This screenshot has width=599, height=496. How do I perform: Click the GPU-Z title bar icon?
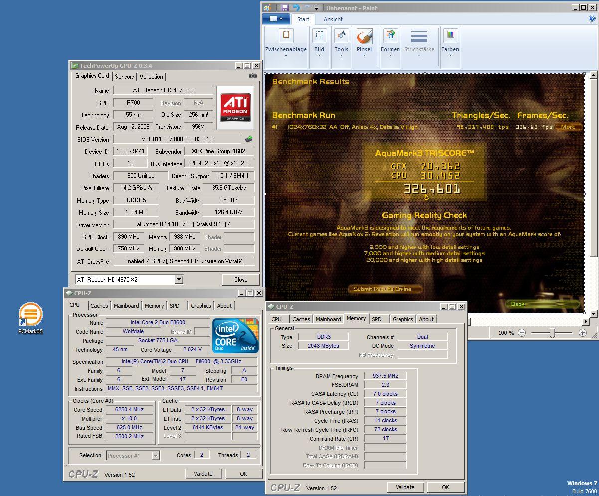click(75, 65)
